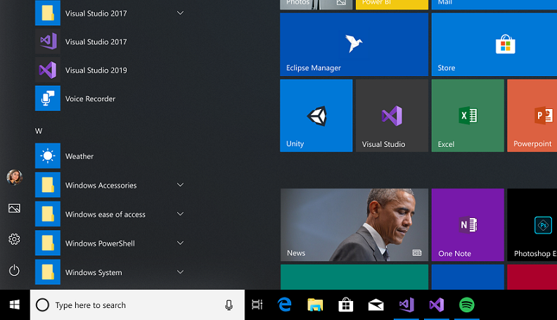Click the user account picture
Image resolution: width=557 pixels, height=320 pixels.
14,177
